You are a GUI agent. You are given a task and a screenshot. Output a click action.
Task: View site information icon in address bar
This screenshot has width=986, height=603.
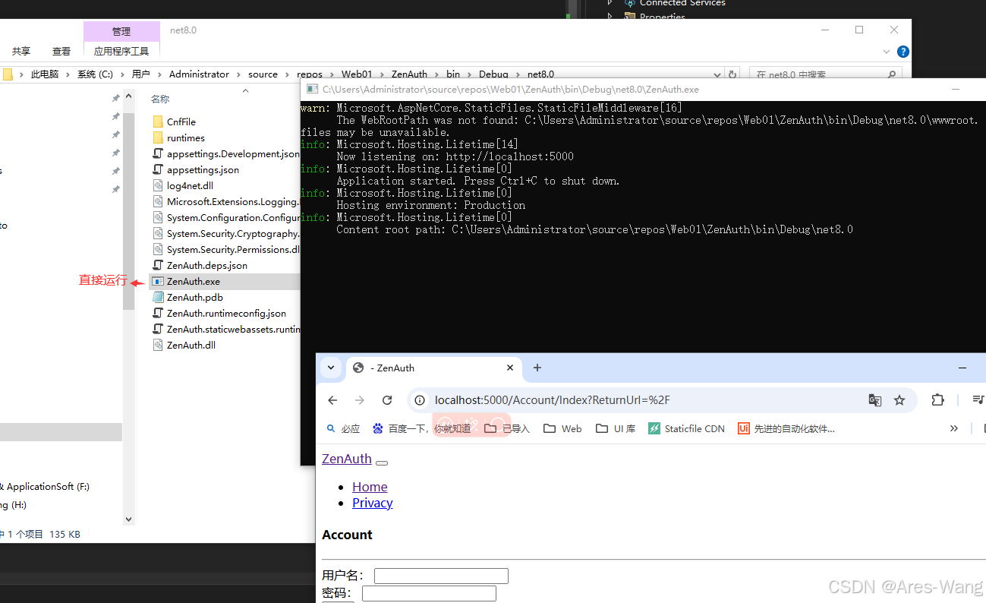pos(420,400)
